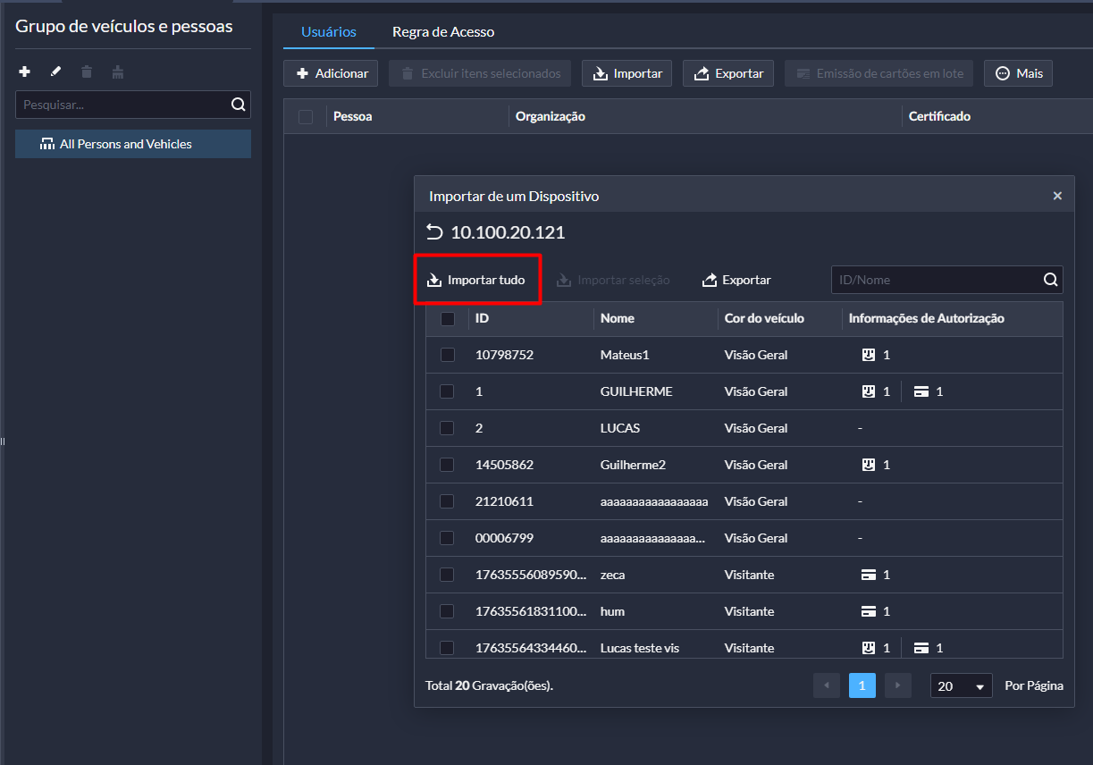Select the checkbox next to LUCAS

coord(448,428)
